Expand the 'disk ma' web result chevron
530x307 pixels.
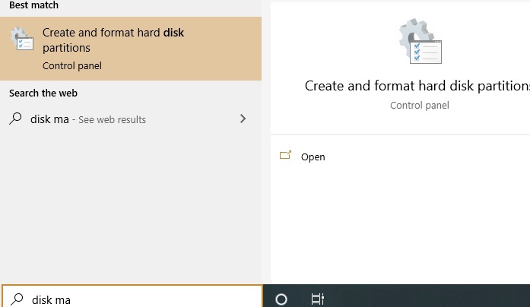click(243, 119)
